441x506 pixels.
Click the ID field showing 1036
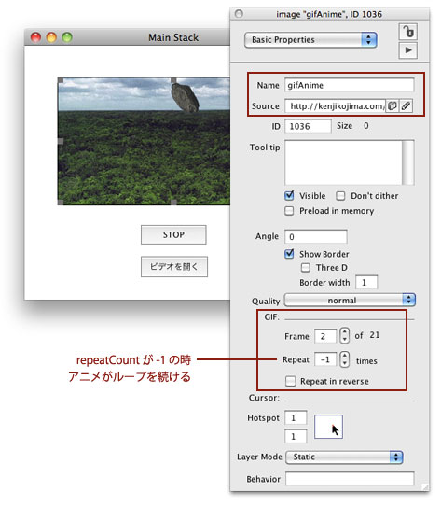308,126
